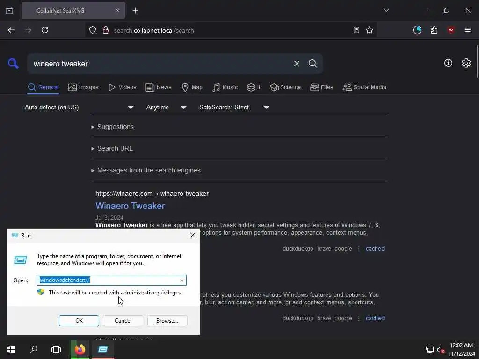This screenshot has height=359, width=479.
Task: Click Cancel in the Run dialog
Action: pyautogui.click(x=123, y=321)
